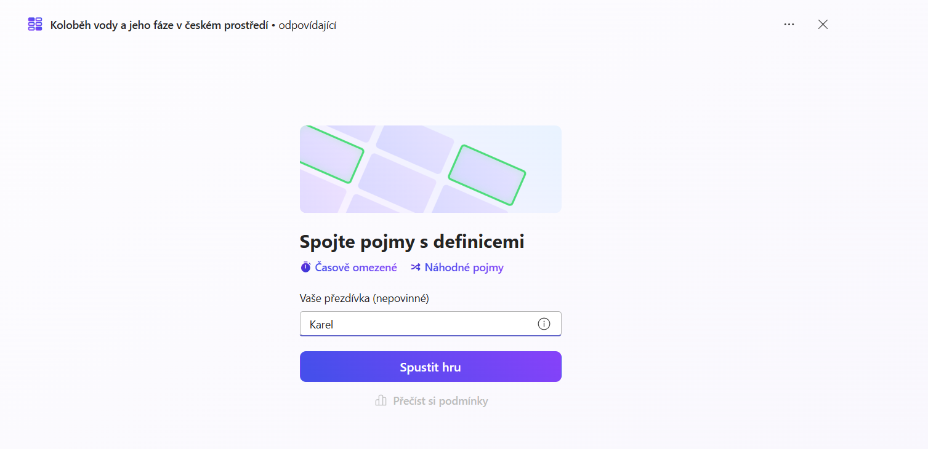Open the Přečíst si podmínky link
This screenshot has height=449, width=928.
click(440, 401)
